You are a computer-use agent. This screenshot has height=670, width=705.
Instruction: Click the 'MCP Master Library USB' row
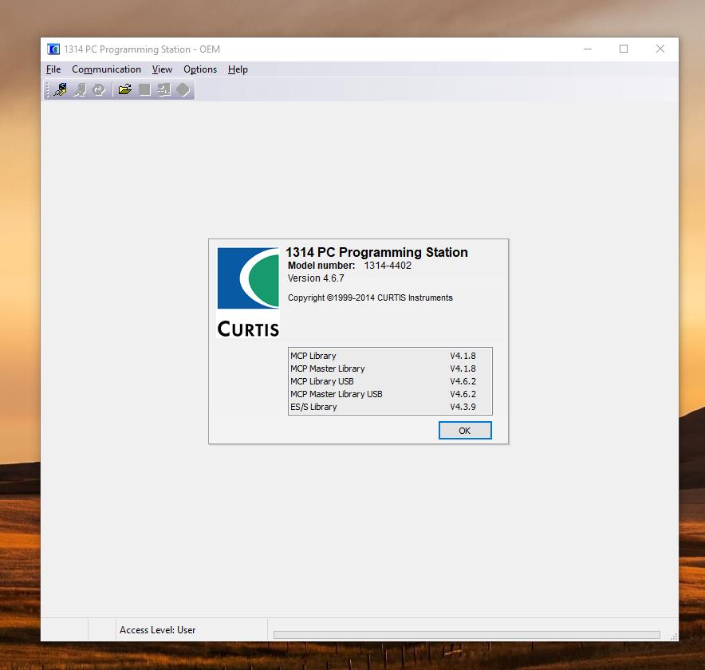[390, 394]
